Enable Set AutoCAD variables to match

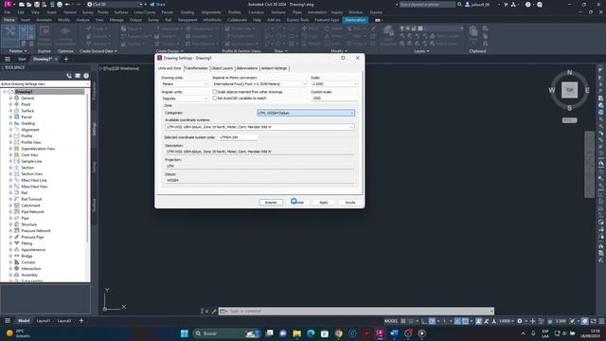point(215,99)
